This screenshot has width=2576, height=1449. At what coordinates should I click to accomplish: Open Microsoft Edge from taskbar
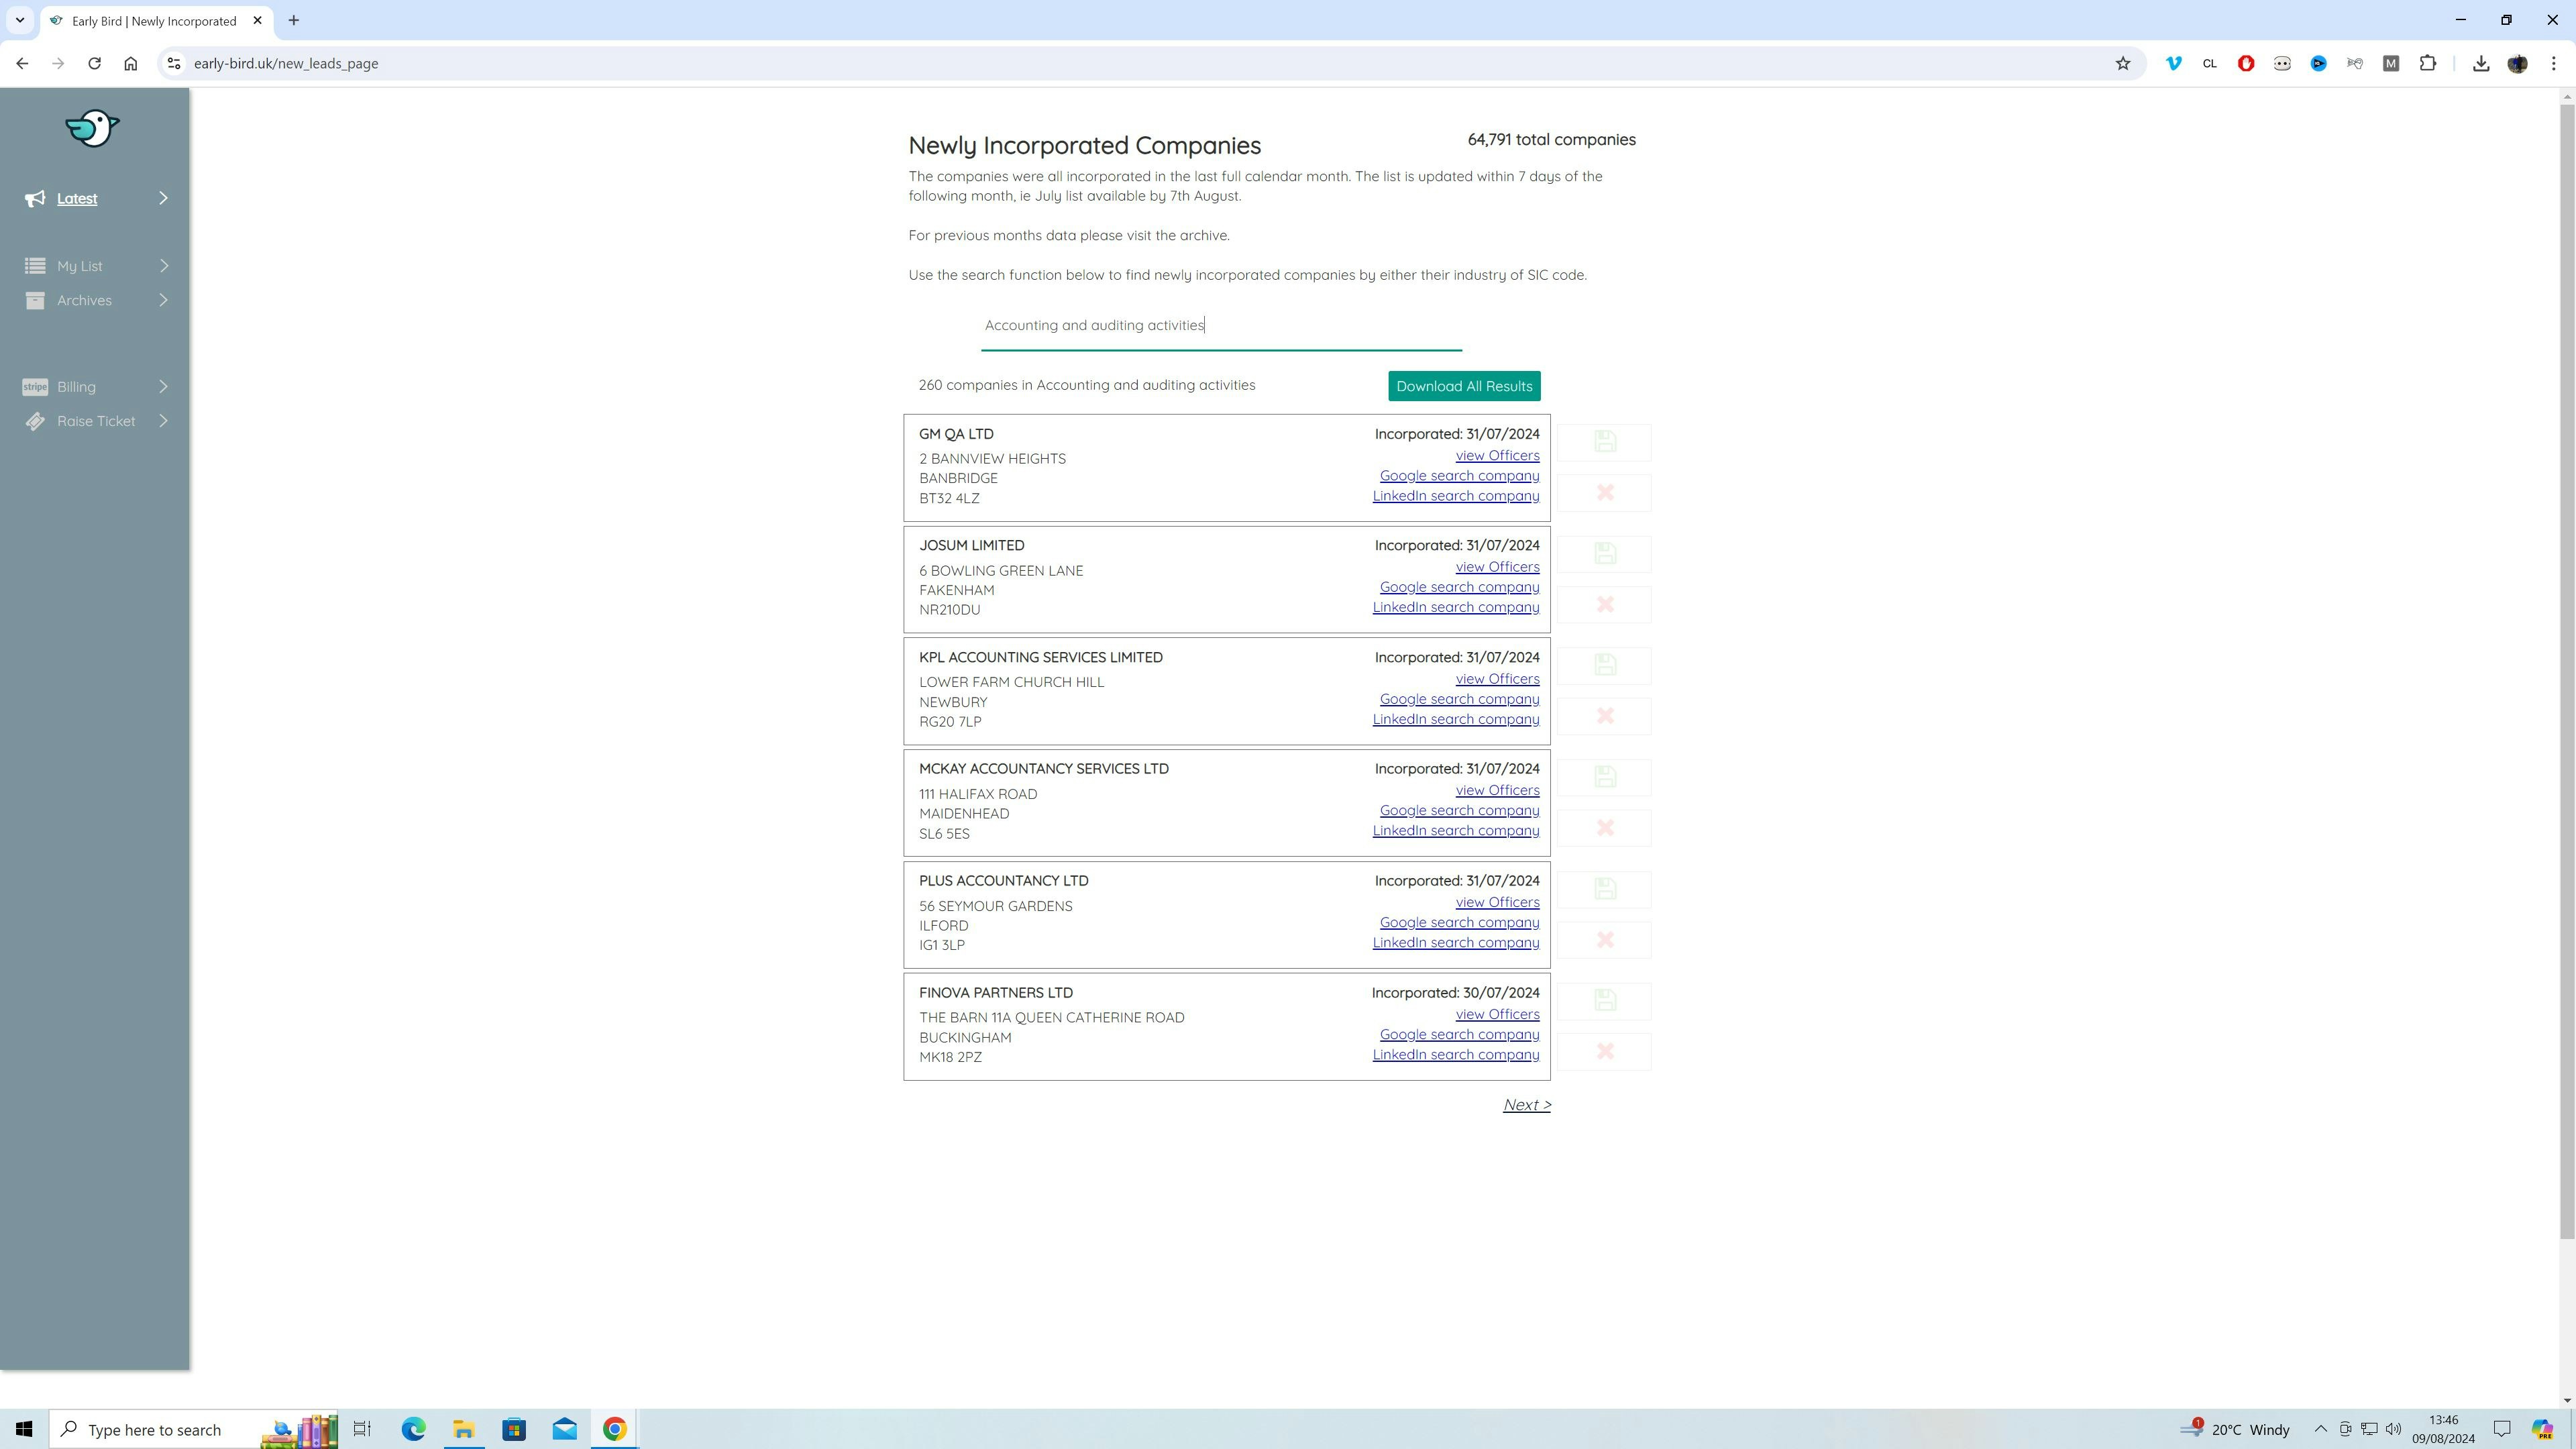point(413,1429)
